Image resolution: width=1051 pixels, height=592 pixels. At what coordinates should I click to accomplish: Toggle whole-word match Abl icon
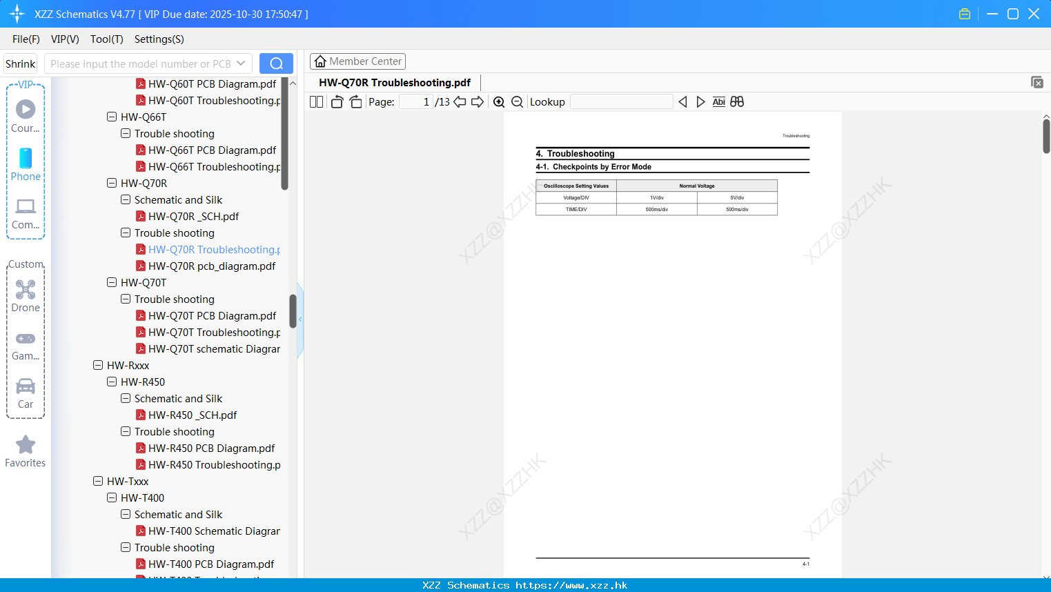tap(718, 101)
